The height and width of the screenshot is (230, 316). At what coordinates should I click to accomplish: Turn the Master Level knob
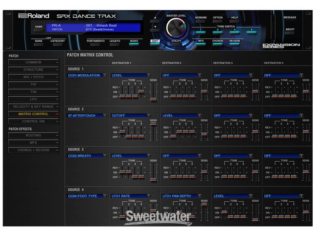pyautogui.click(x=176, y=28)
